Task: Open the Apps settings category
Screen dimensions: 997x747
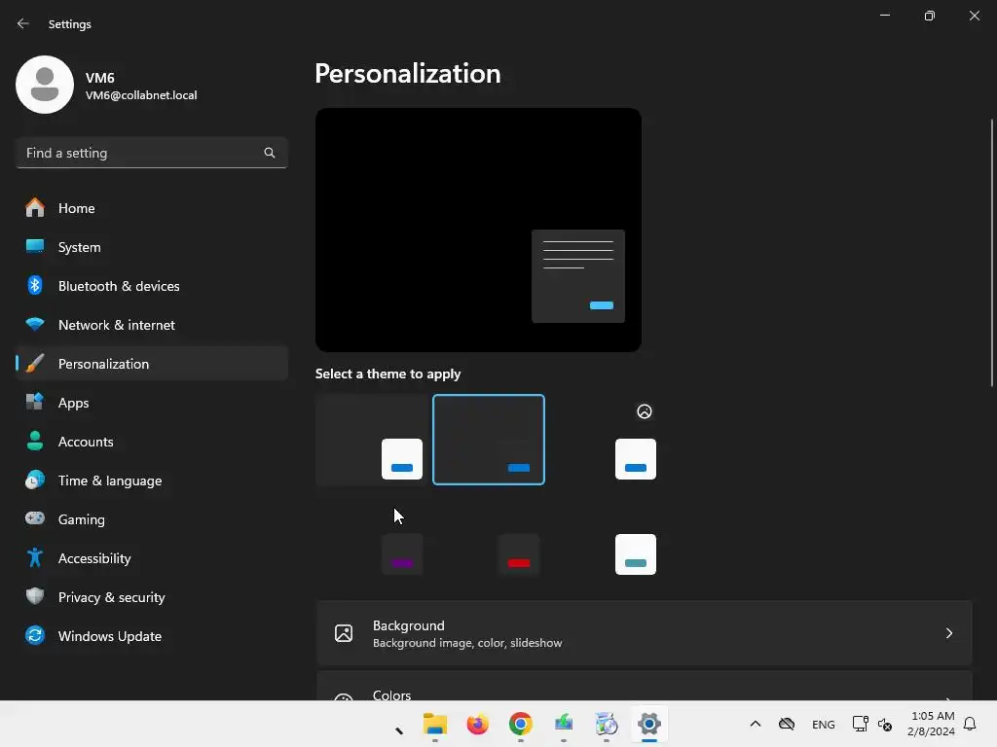Action: pos(151,403)
